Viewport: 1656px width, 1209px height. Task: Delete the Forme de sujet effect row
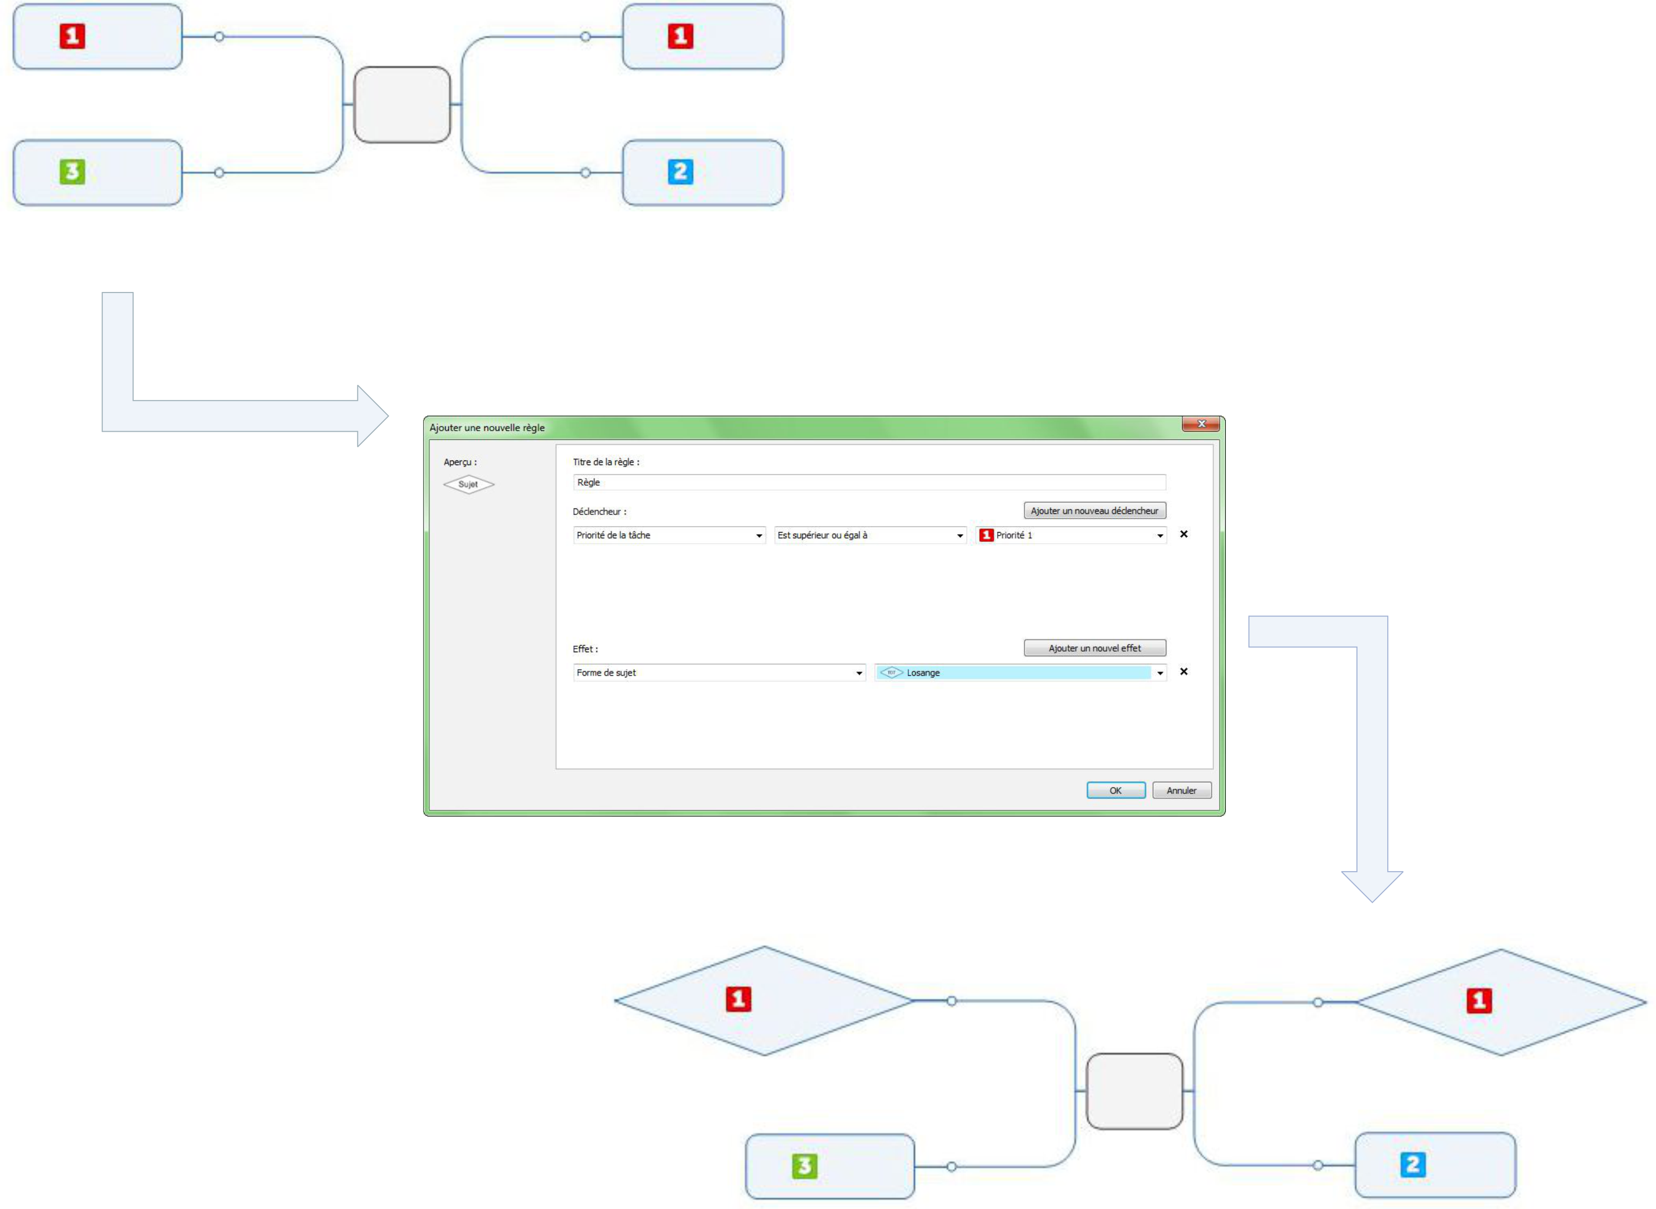1183,671
